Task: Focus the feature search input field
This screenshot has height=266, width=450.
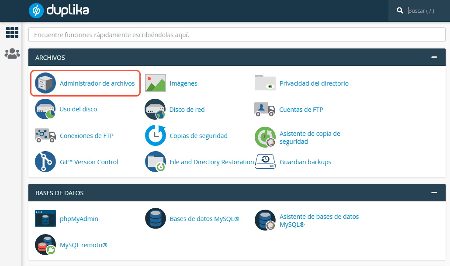Action: click(x=236, y=35)
